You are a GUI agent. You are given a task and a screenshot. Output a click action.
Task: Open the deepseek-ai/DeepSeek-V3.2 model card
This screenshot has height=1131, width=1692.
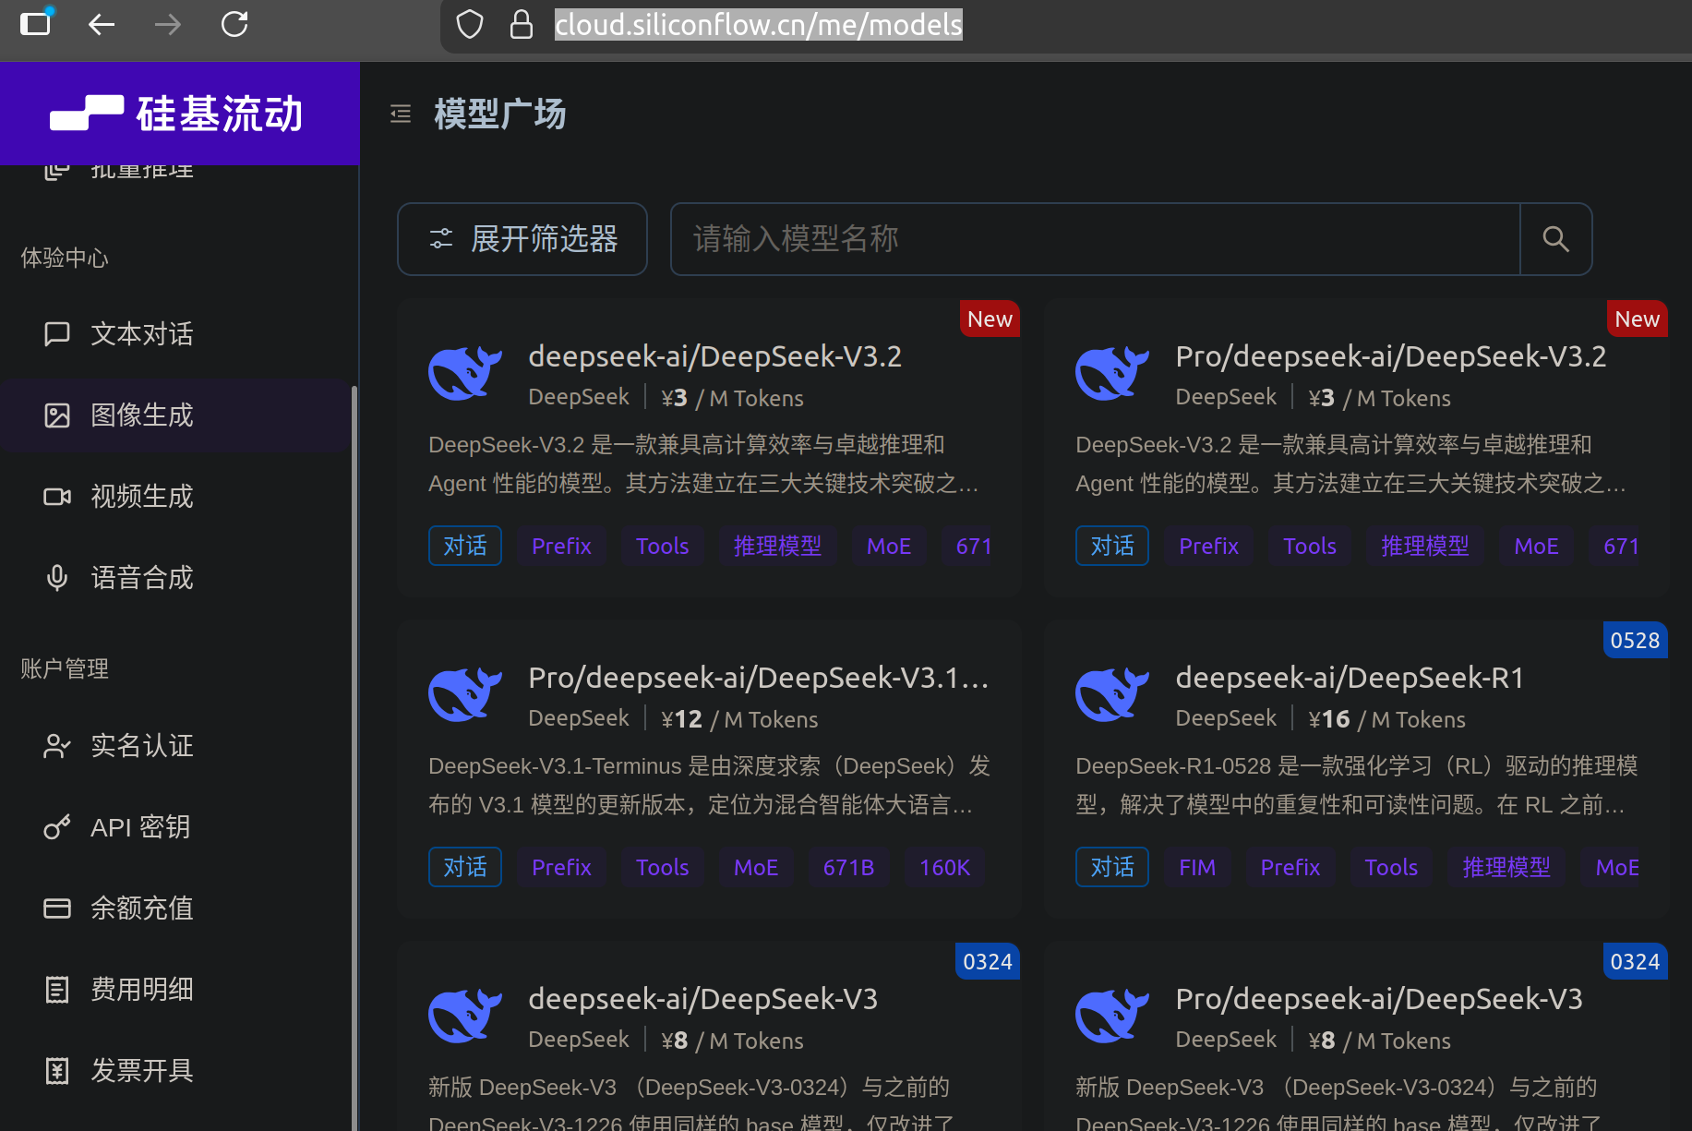pos(714,355)
